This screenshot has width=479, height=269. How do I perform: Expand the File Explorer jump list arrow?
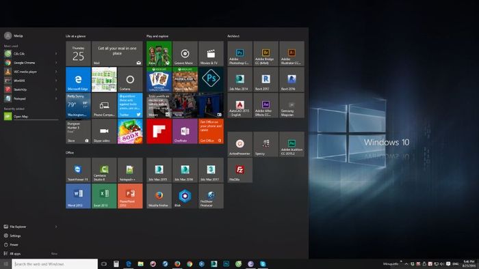56,227
